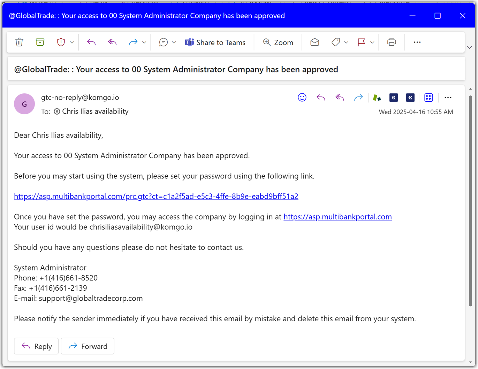The image size is (478, 369).
Task: Archive the message using the archive icon
Action: tap(40, 42)
